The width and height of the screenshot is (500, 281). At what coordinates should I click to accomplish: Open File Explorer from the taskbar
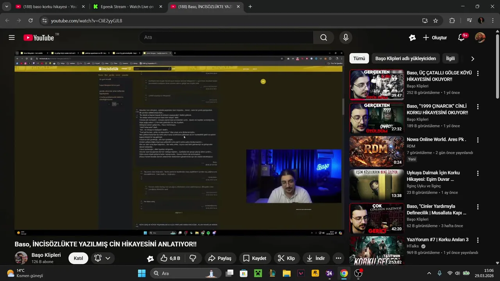point(287,273)
